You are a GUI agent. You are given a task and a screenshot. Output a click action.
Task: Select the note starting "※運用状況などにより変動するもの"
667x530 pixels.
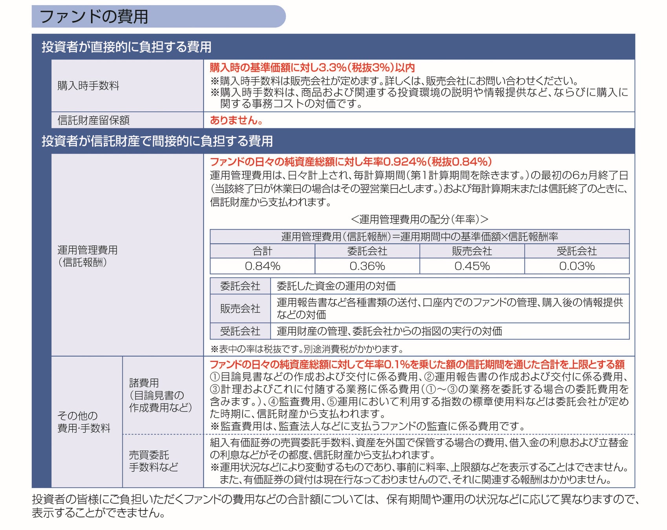[x=419, y=473]
